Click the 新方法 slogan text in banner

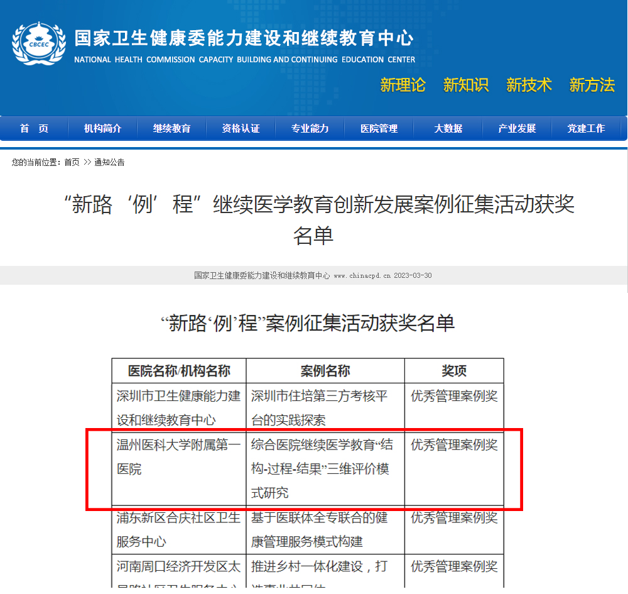point(592,85)
